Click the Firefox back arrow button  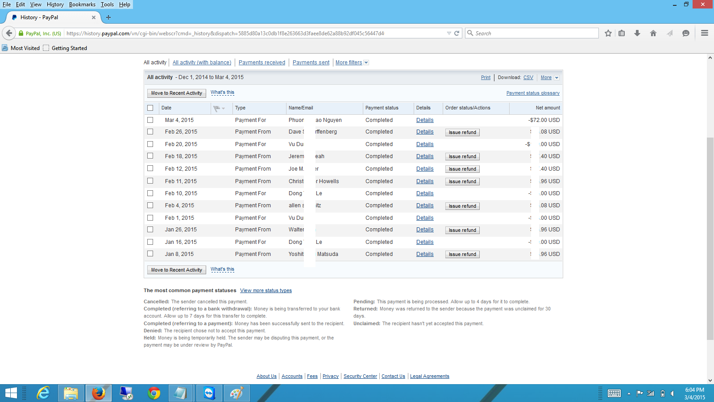(9, 33)
